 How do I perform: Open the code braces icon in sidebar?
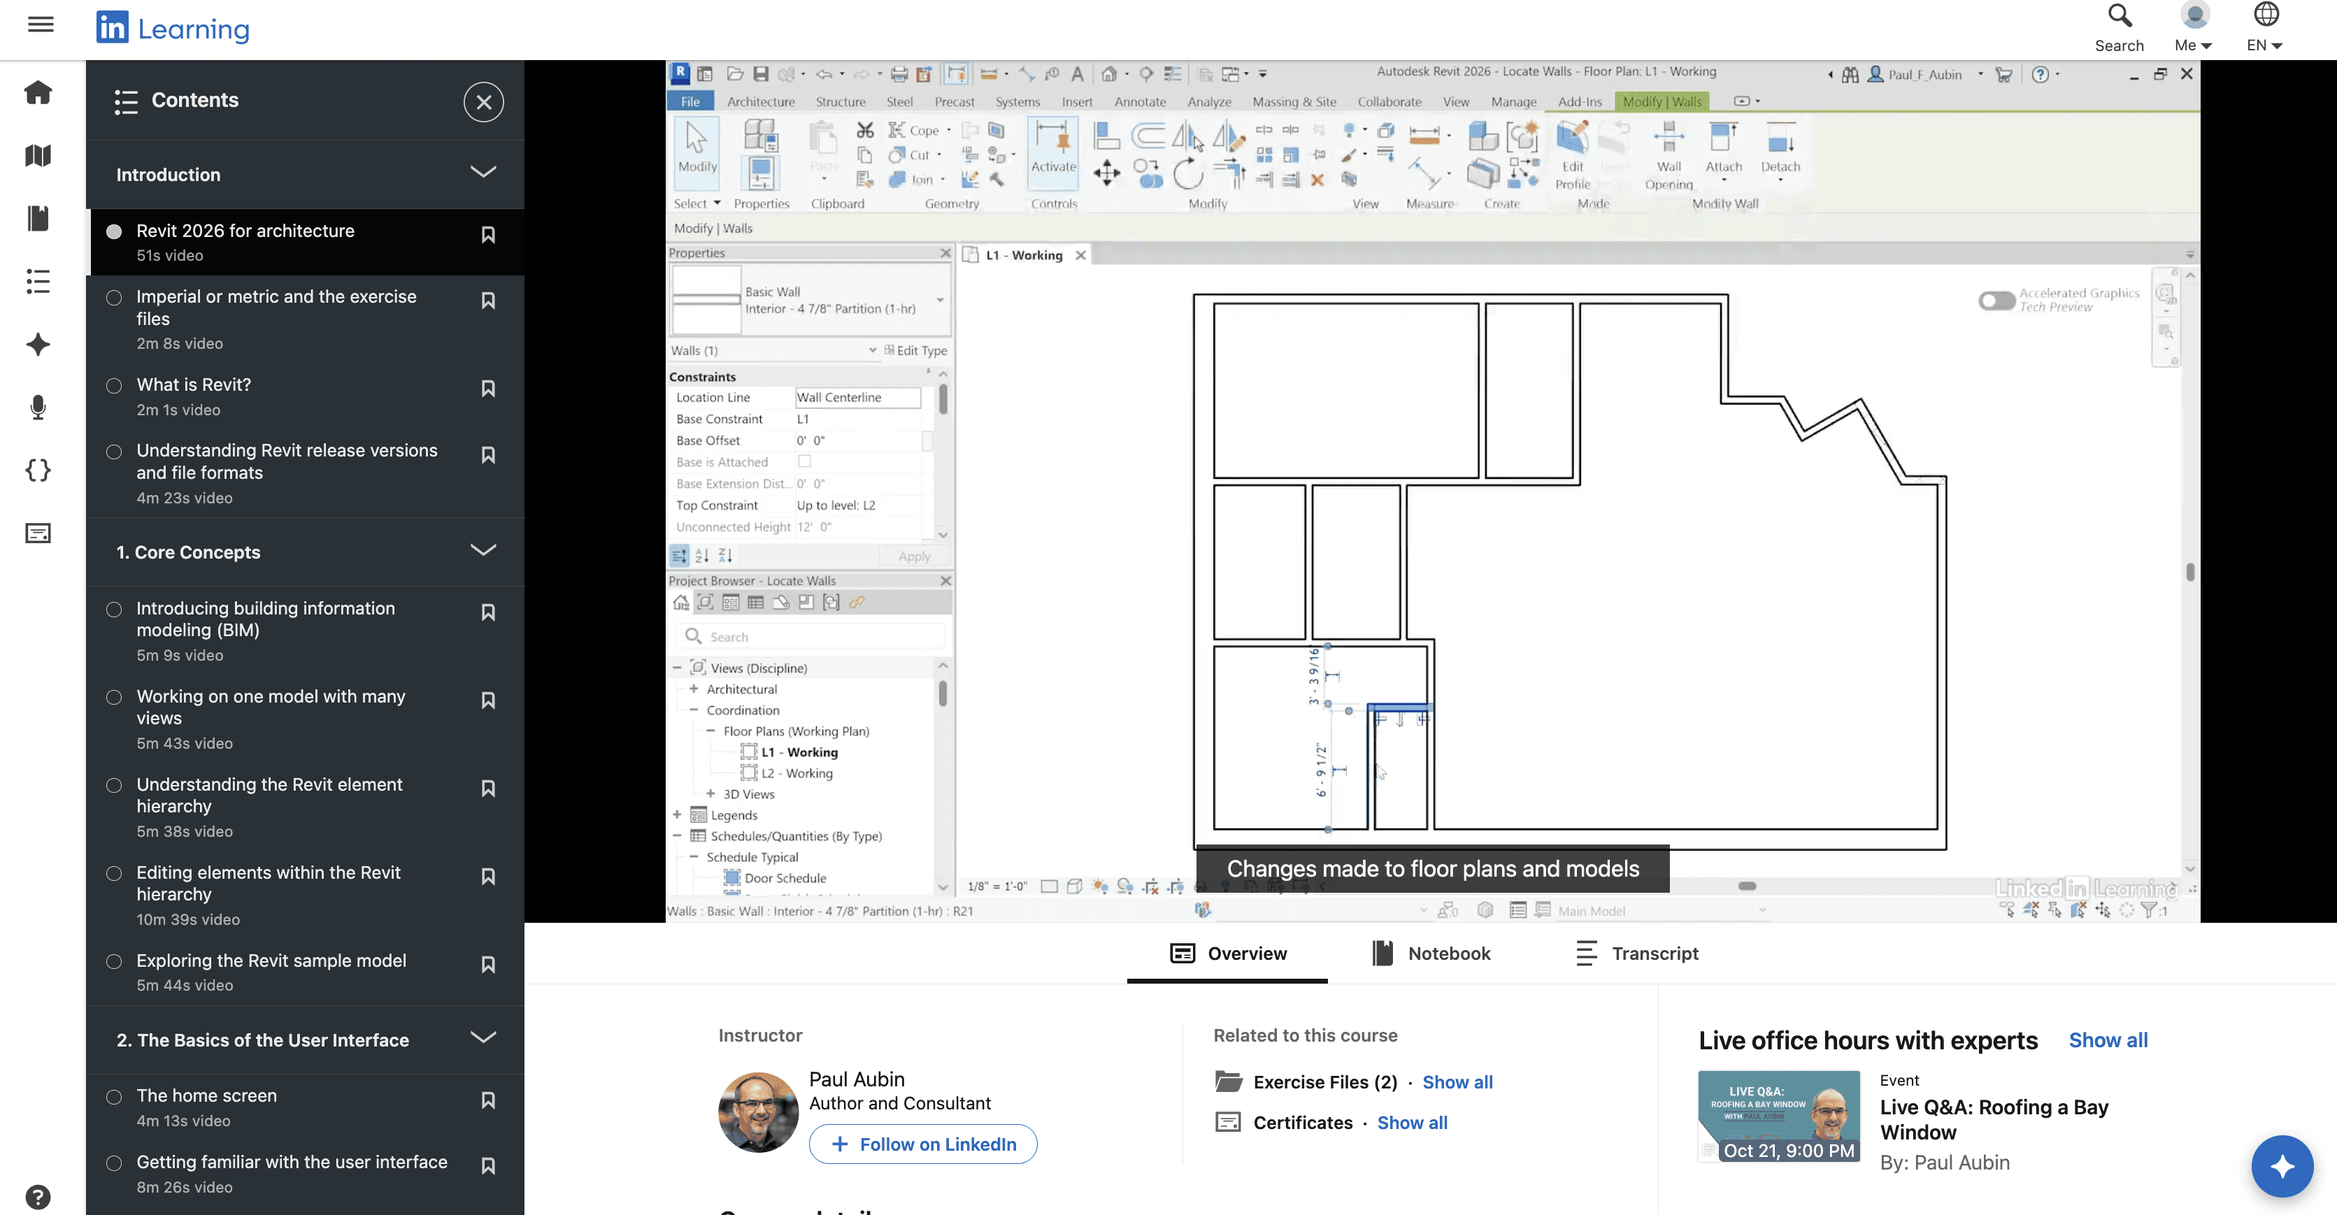click(x=38, y=470)
